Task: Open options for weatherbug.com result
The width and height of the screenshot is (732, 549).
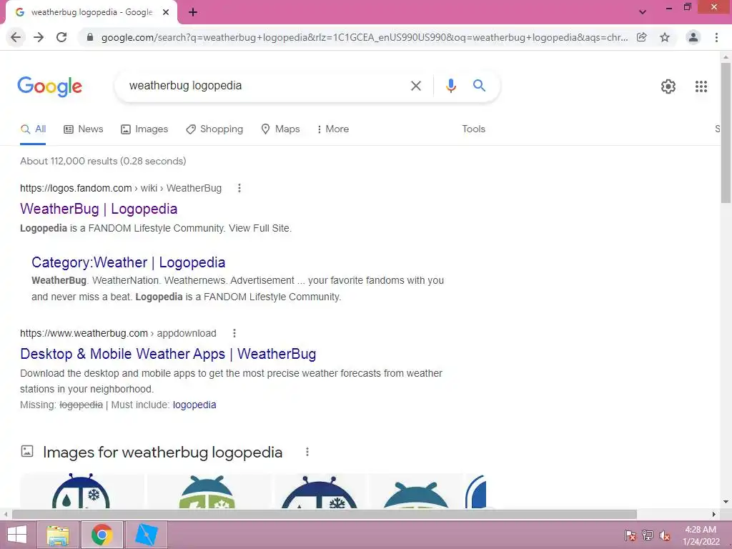Action: [x=234, y=333]
